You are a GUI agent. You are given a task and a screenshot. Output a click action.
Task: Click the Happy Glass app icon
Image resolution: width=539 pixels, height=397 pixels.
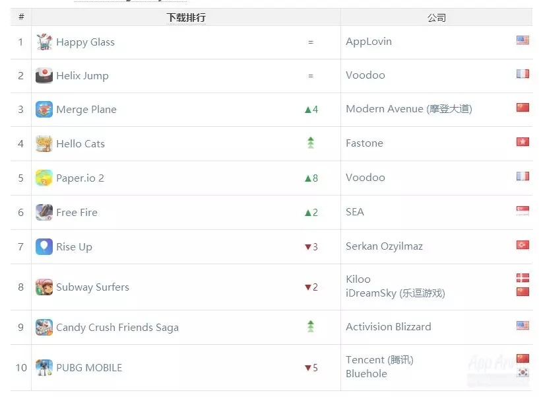tap(44, 42)
